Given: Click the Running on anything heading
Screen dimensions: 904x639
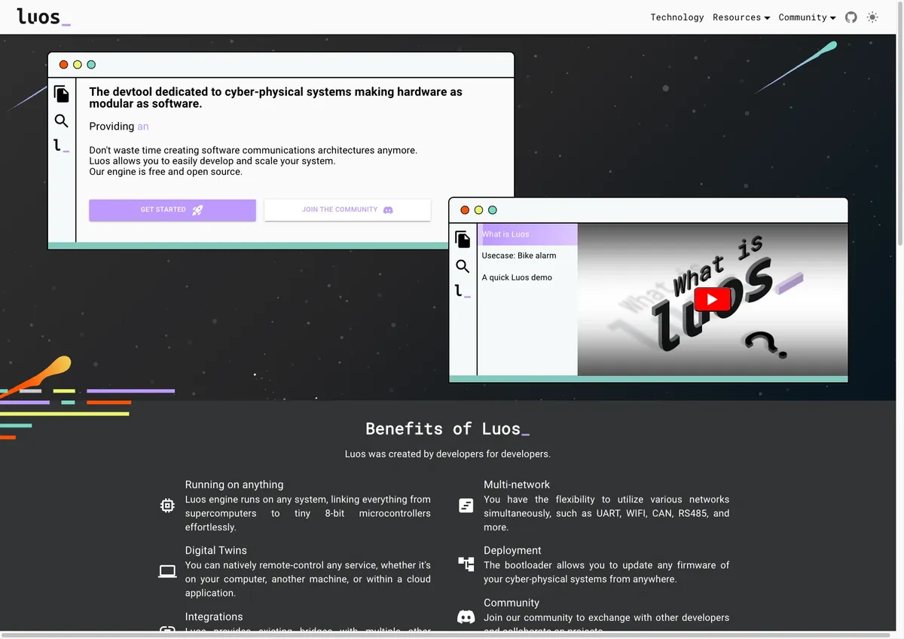Looking at the screenshot, I should [234, 485].
